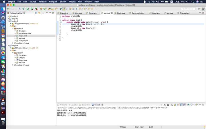Viewport: 206px width, 129px height.
Task: Click the Open Type toolbar icon
Action: click(49, 9)
